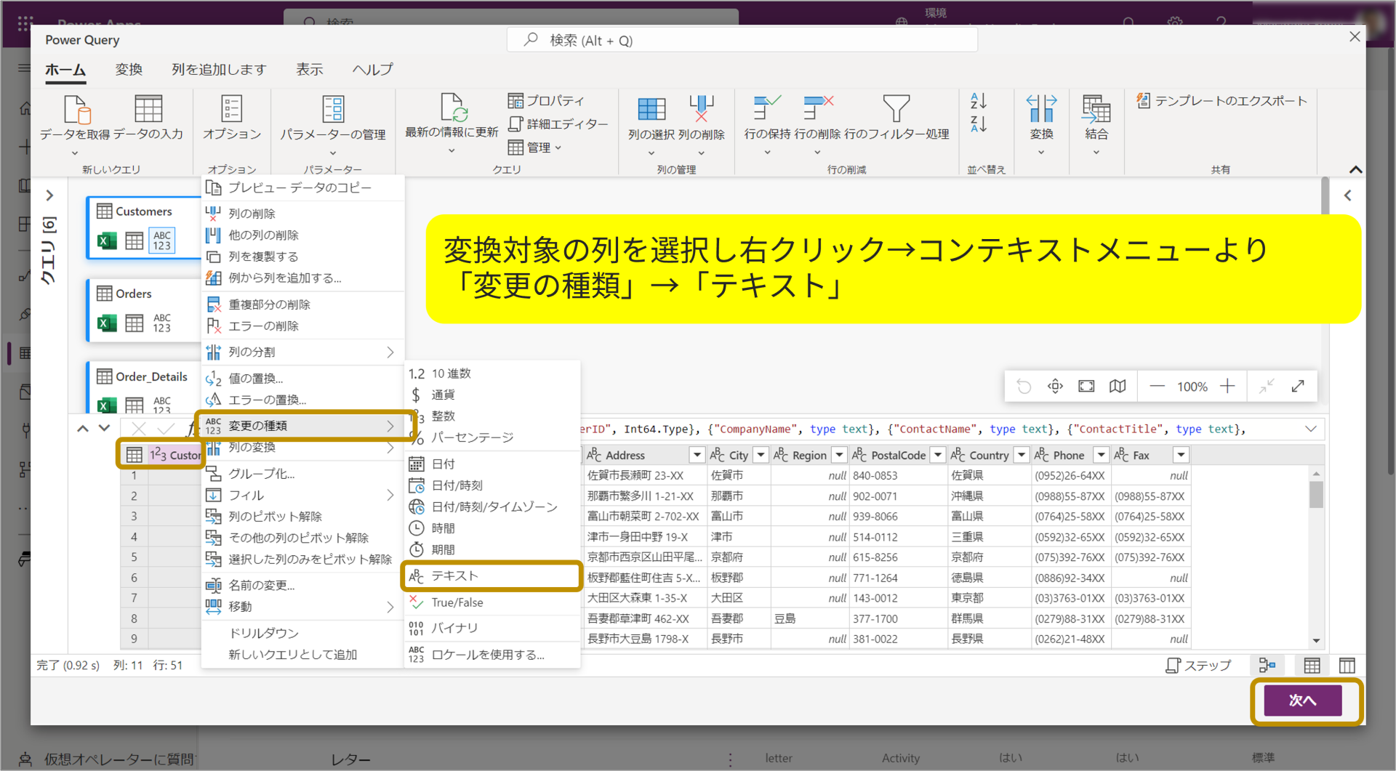The image size is (1396, 771).
Task: Expand the クエリ pane chevron
Action: click(x=49, y=195)
